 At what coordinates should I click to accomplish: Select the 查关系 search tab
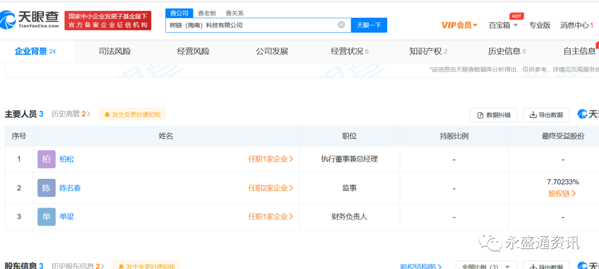pos(235,13)
